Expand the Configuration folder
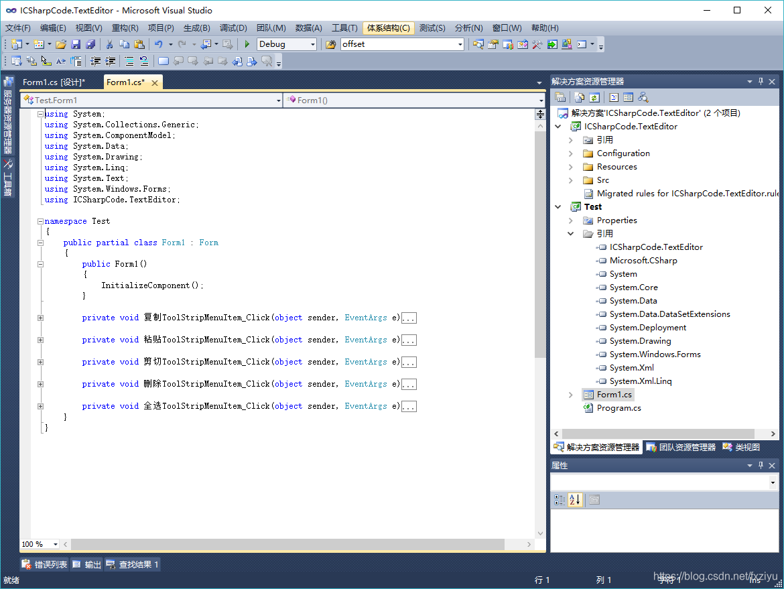Viewport: 784px width, 589px height. pyautogui.click(x=571, y=153)
